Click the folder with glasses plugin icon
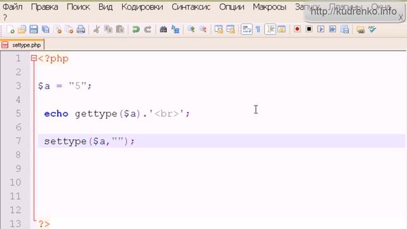The height and width of the screenshot is (229, 407). 361,30
